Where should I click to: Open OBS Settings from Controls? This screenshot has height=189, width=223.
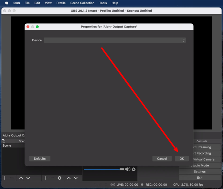200,172
